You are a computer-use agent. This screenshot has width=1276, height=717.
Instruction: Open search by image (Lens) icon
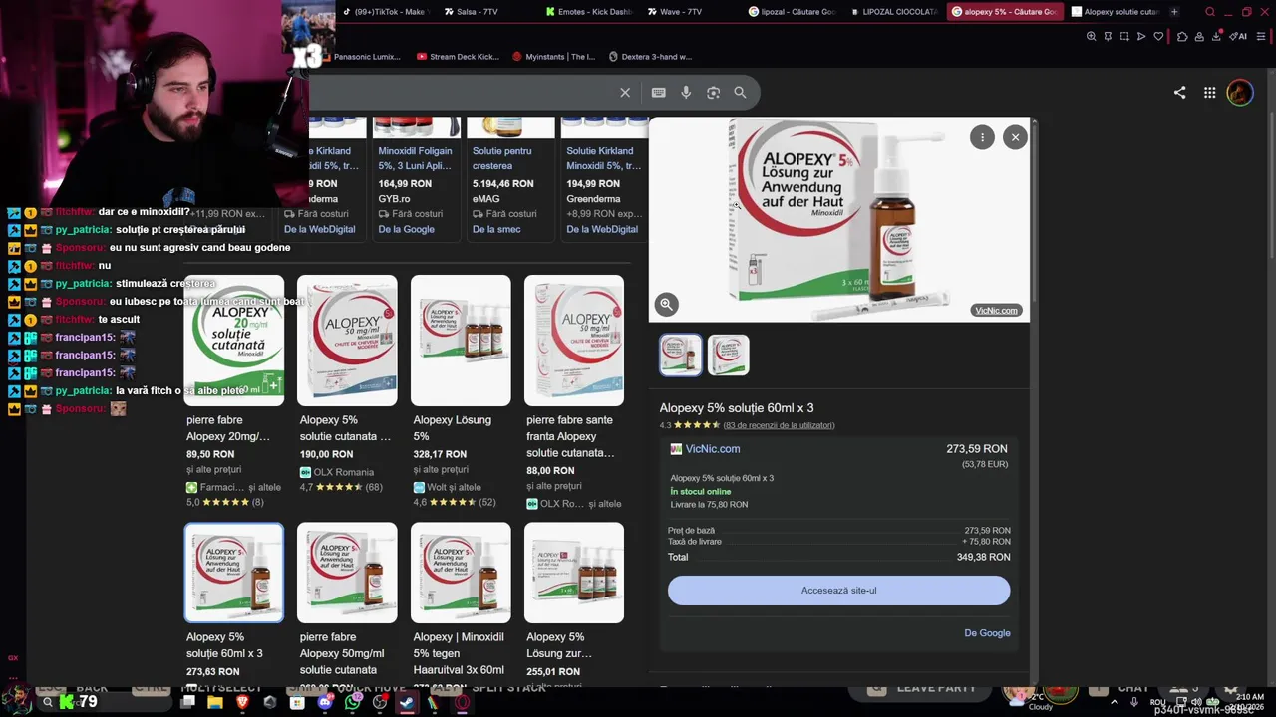[713, 93]
